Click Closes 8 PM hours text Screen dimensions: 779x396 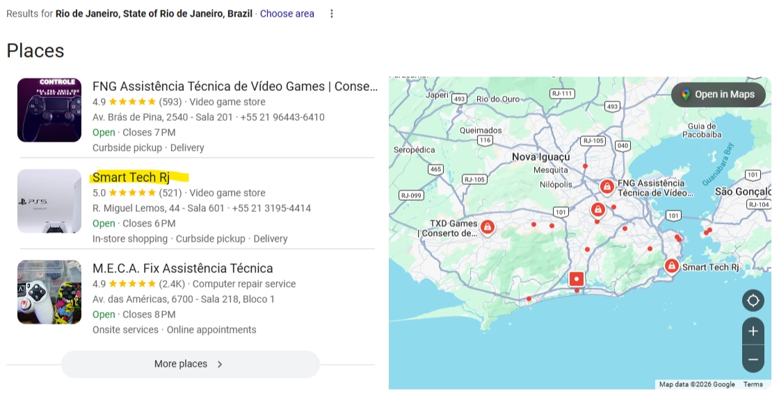click(149, 315)
